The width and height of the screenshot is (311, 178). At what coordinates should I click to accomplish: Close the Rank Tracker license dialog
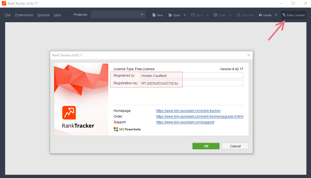pos(249,55)
